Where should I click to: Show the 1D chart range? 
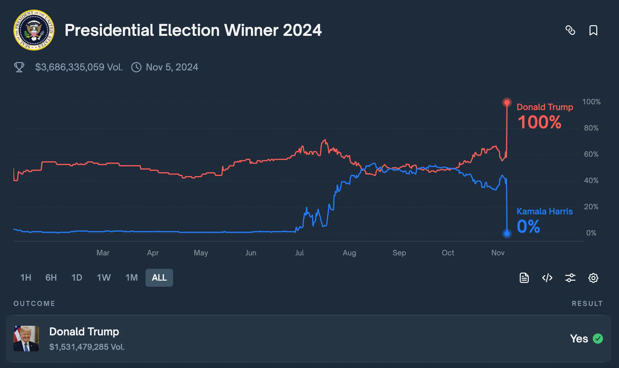click(77, 277)
